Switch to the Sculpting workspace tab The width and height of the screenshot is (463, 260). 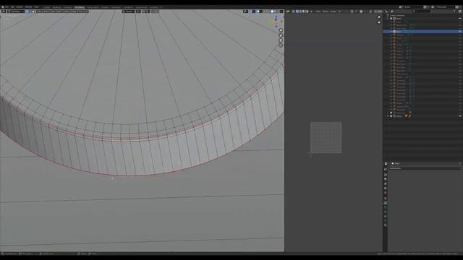point(67,7)
